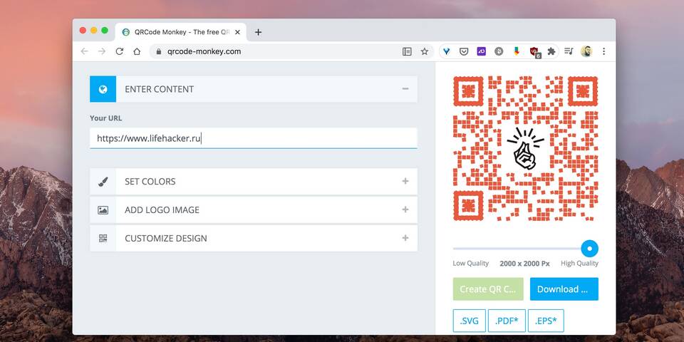This screenshot has width=684, height=342.
Task: Expand the Set Colors section
Action: click(x=405, y=182)
